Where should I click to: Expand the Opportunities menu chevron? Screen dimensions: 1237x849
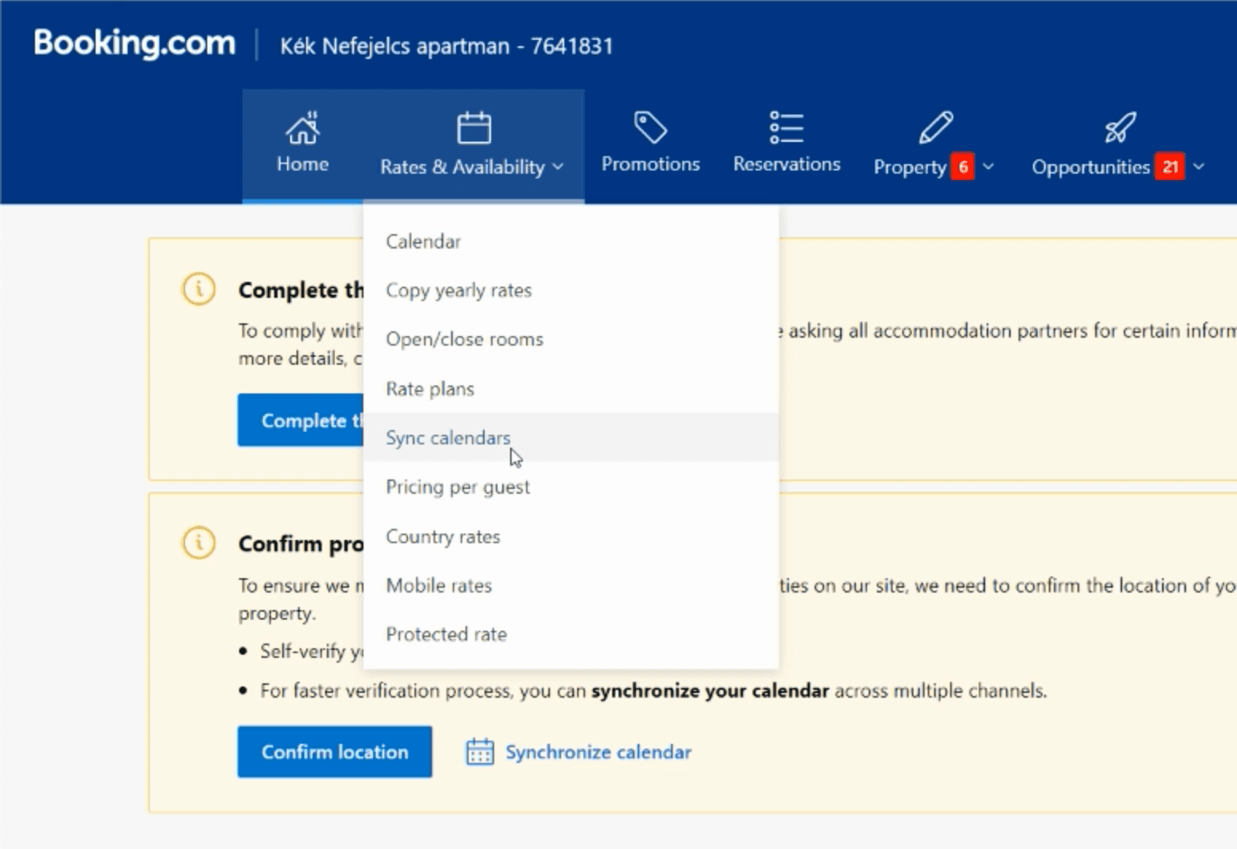click(1199, 166)
